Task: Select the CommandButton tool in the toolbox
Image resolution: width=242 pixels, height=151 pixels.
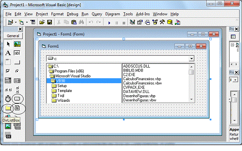Action: [17, 62]
